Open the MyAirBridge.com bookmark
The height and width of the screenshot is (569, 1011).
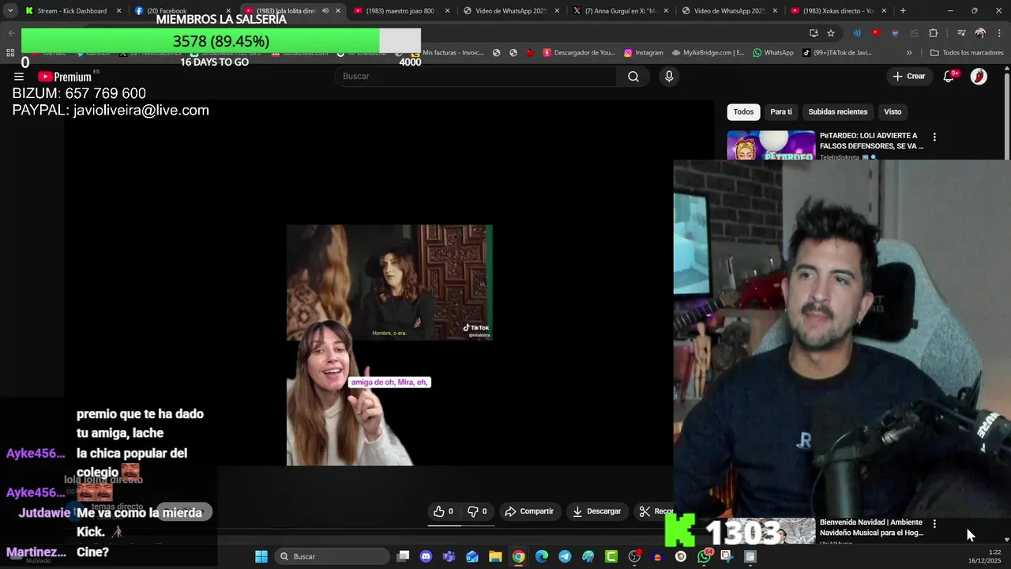[708, 53]
